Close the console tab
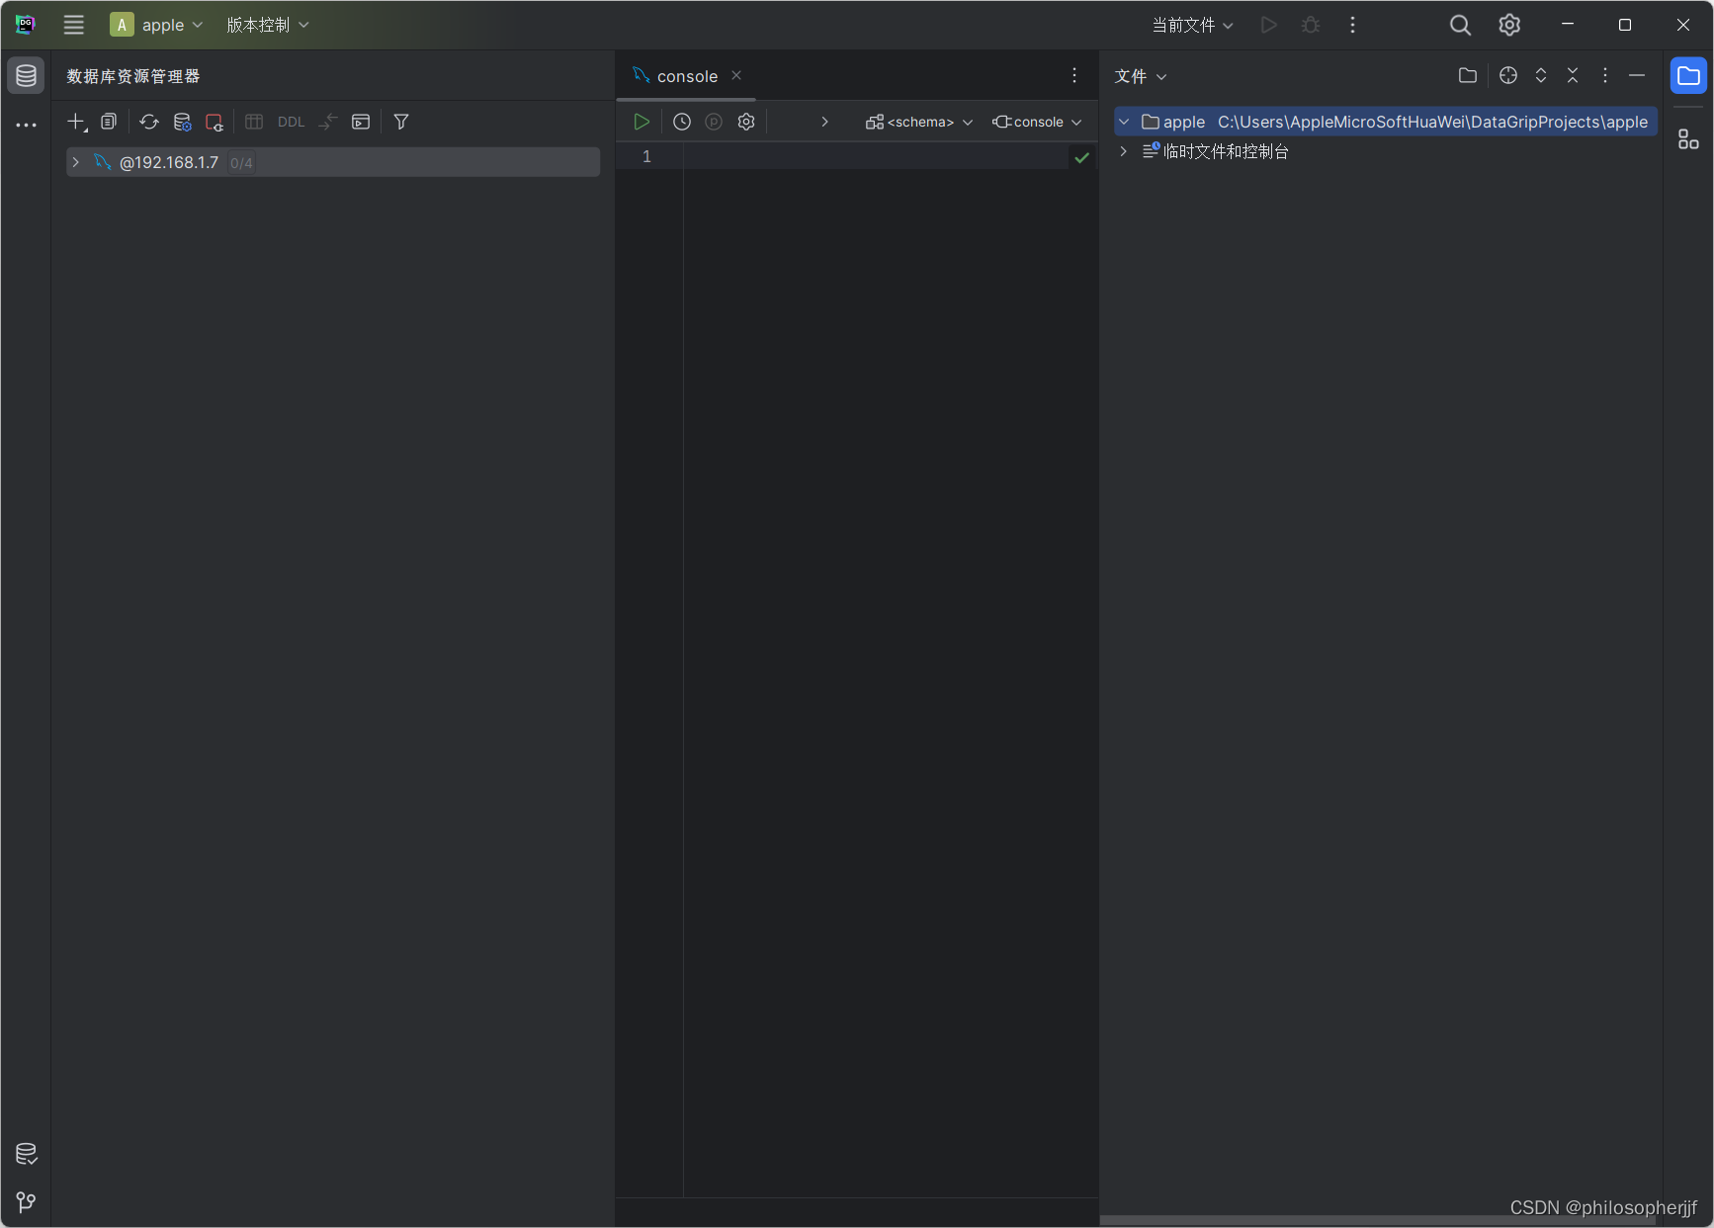 (736, 75)
